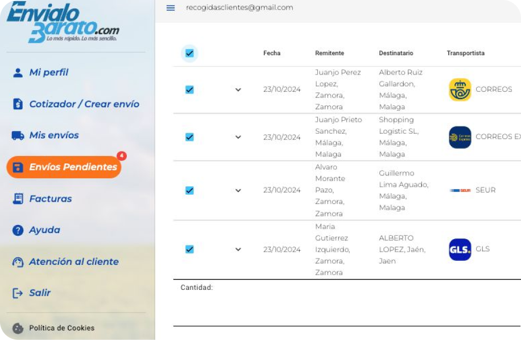This screenshot has height=340, width=521.
Task: Expand the Juanjo Perez Lopez shipment row
Action: pyautogui.click(x=238, y=89)
